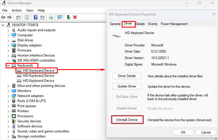218x140 pixels.
Task: Select the Monitors tree item
Action: pos(24,91)
